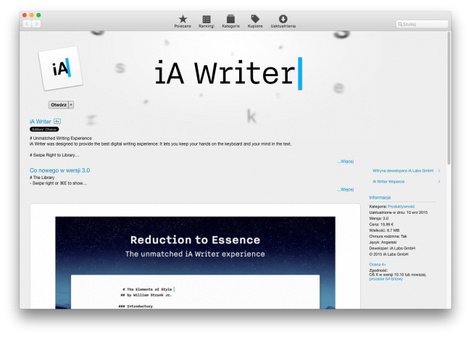471x337 pixels.
Task: Minimize the window with the yellow button
Action: (32, 15)
